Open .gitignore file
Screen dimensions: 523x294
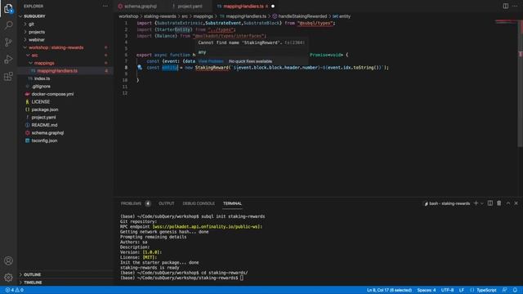point(41,87)
